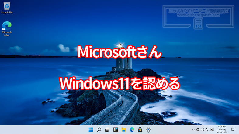Show hidden system tray icons

pyautogui.click(x=193, y=129)
